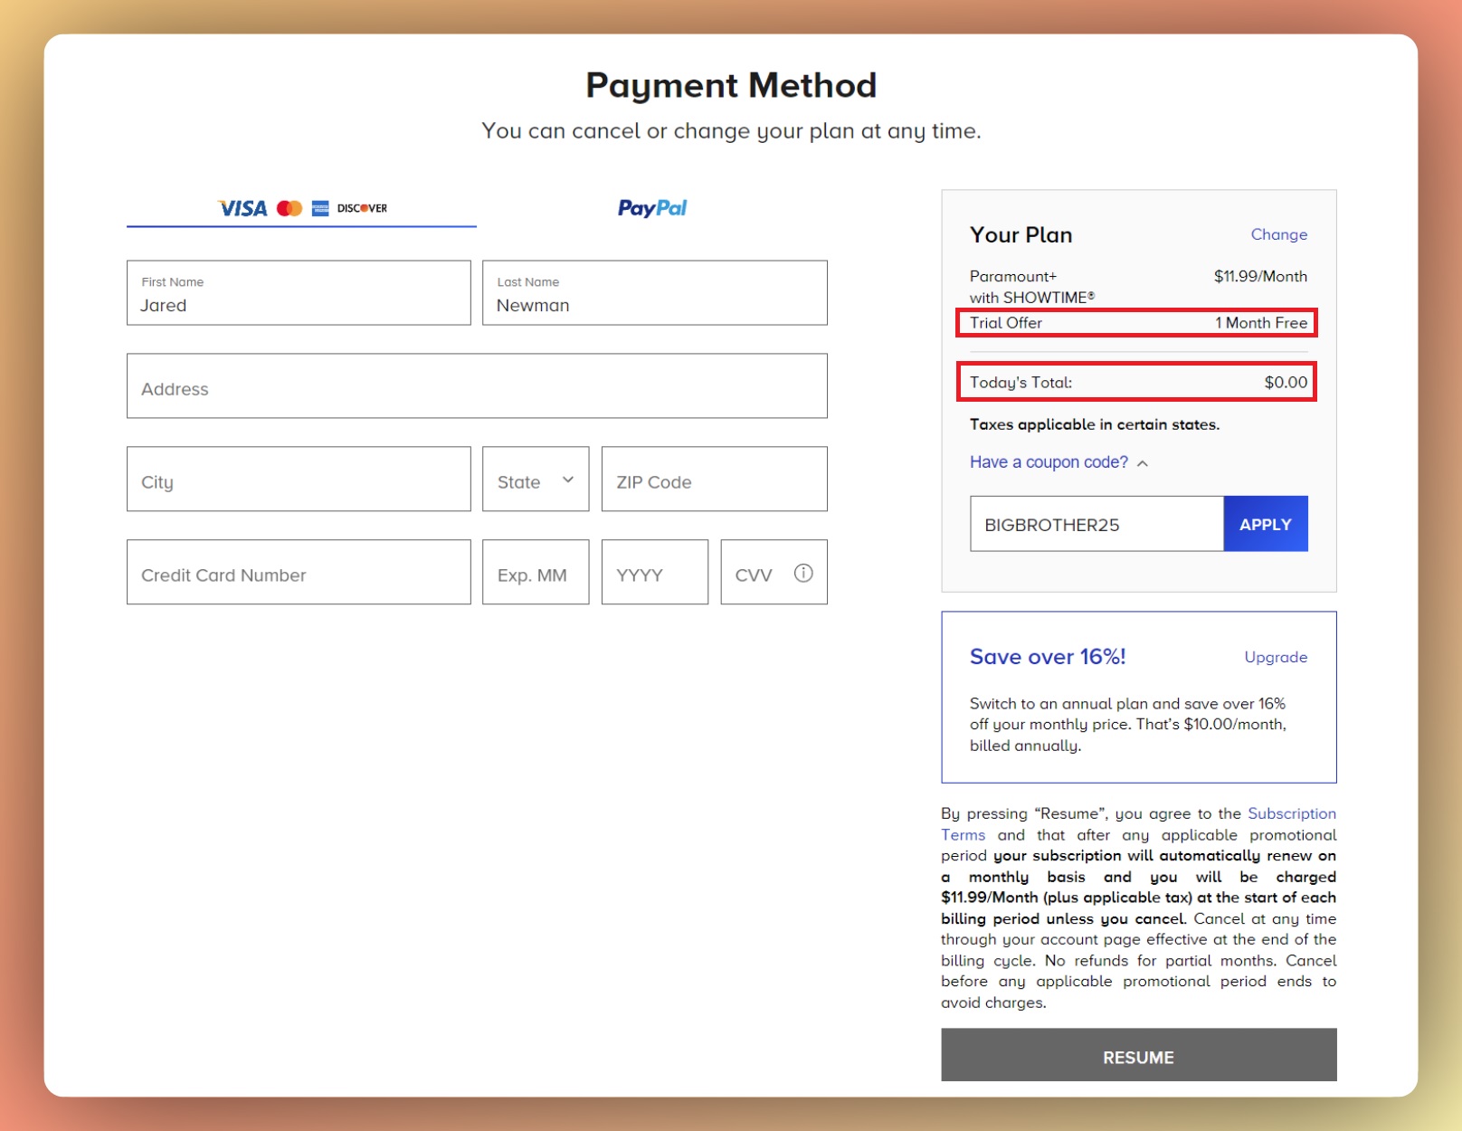1462x1131 pixels.
Task: Select the coupon code text box
Action: (x=1096, y=523)
